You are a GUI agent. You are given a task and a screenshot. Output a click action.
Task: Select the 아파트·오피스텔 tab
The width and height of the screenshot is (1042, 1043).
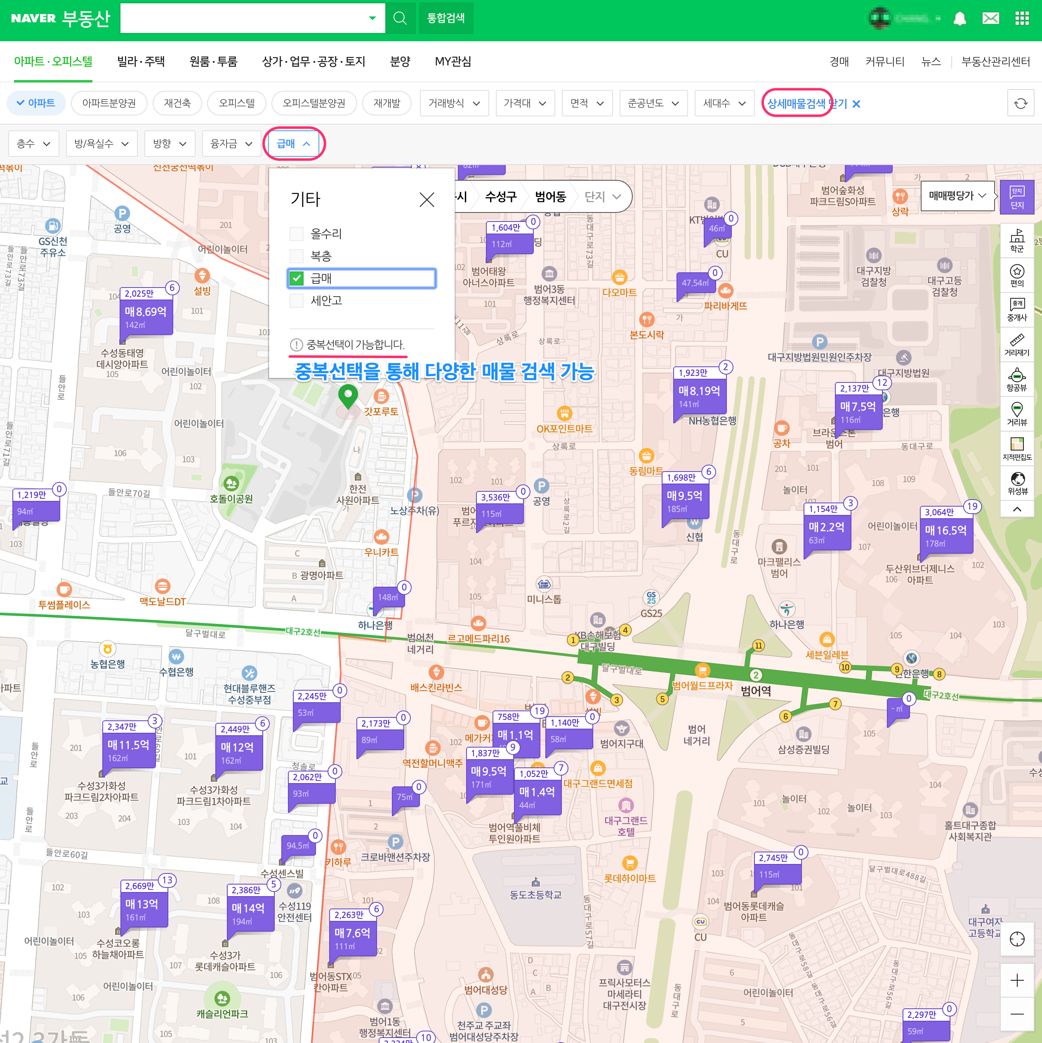click(x=53, y=61)
